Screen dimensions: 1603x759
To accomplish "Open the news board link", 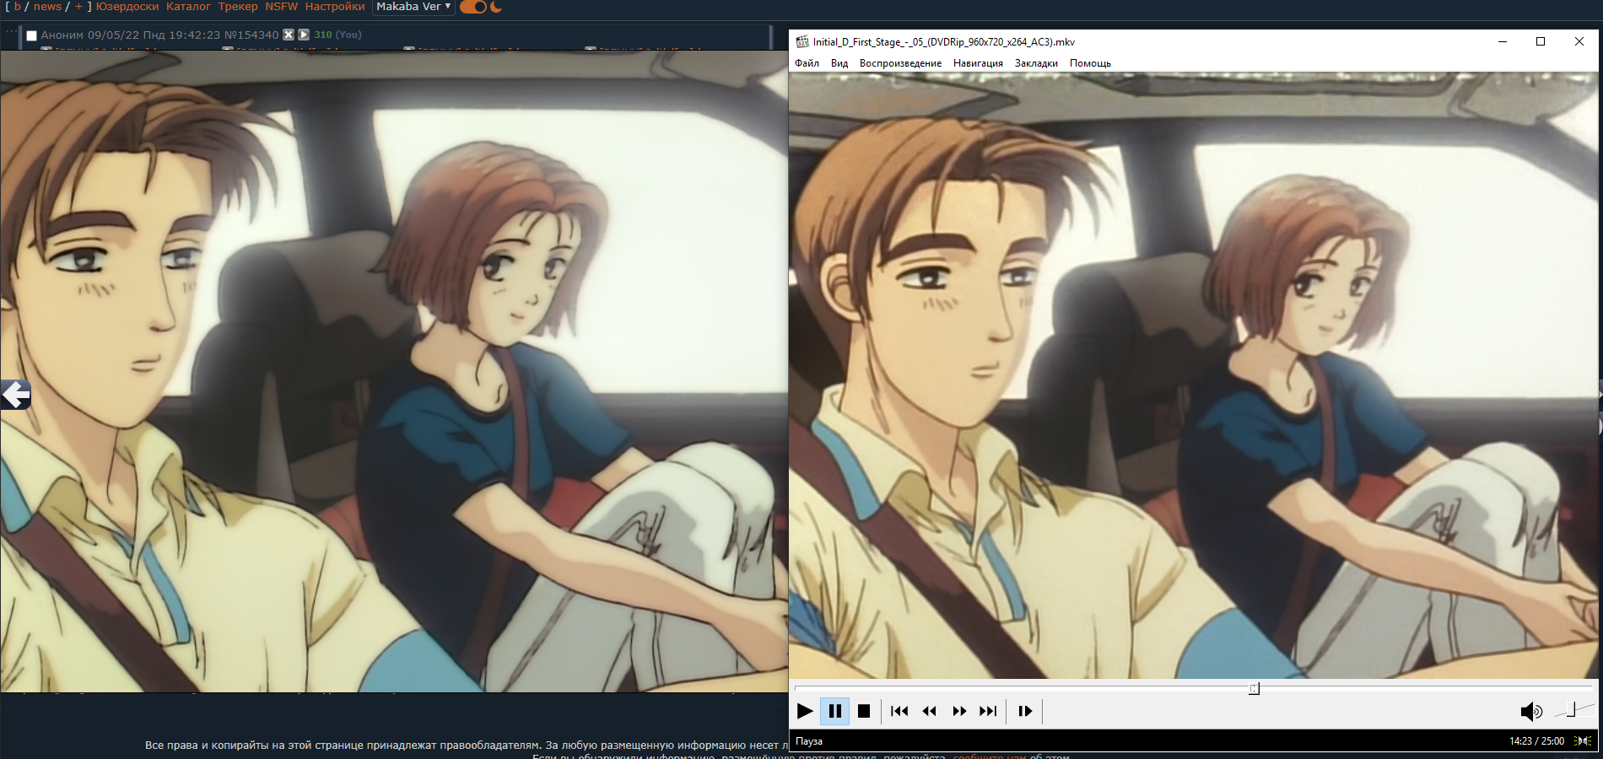I will click(47, 7).
